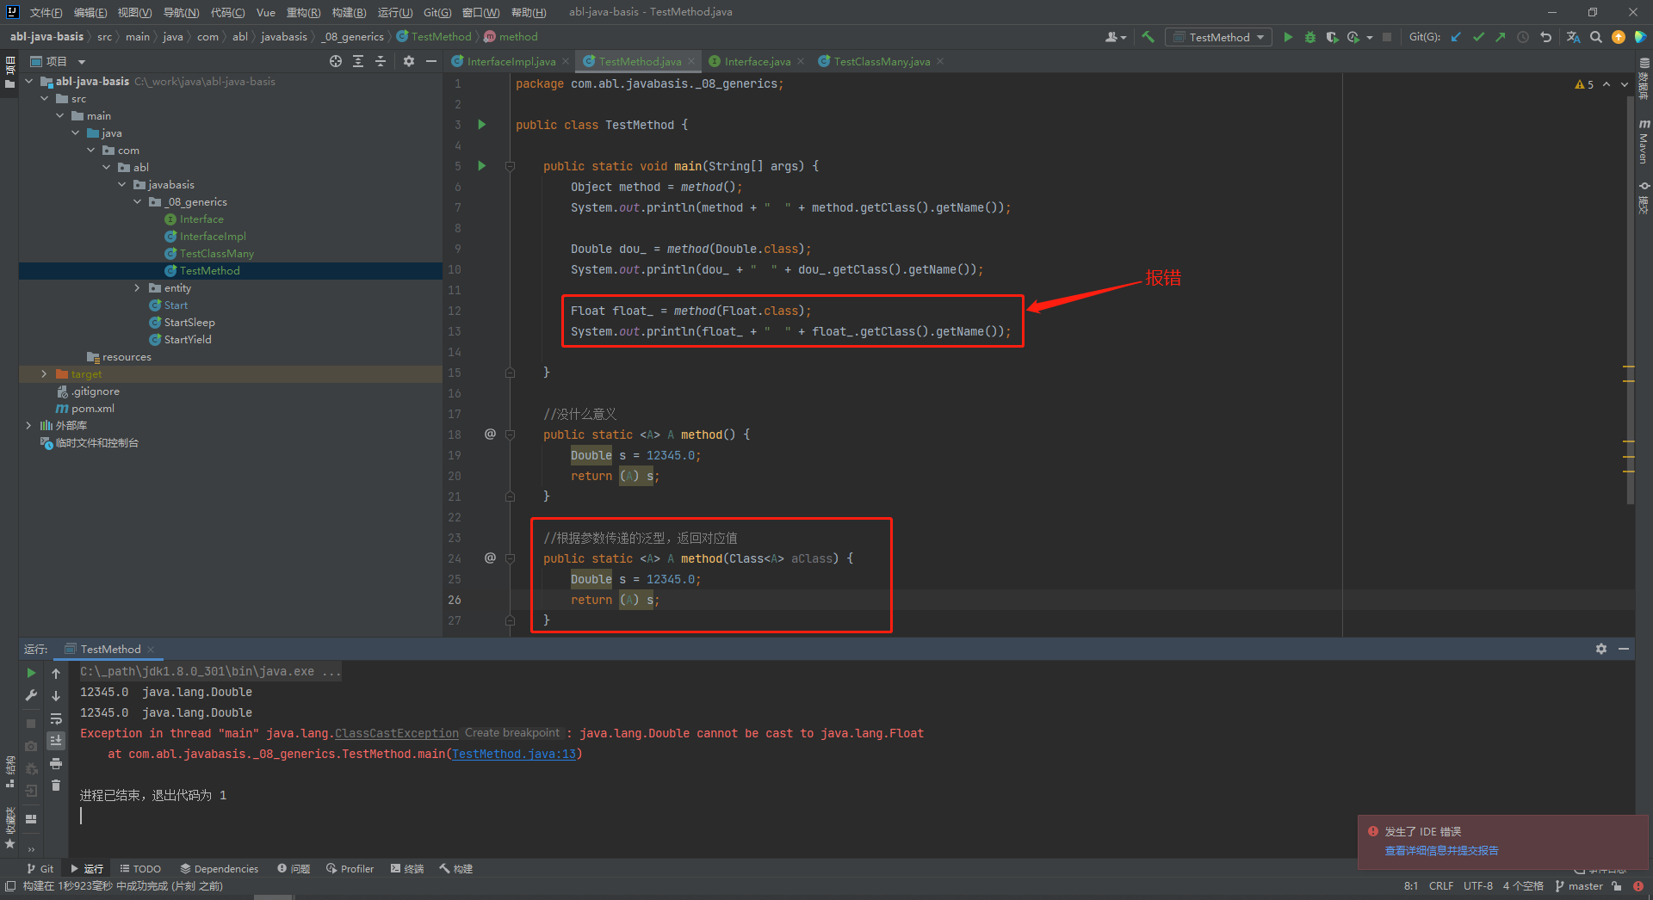This screenshot has height=900, width=1653.
Task: Select opened file in project tree
Action: [x=336, y=61]
